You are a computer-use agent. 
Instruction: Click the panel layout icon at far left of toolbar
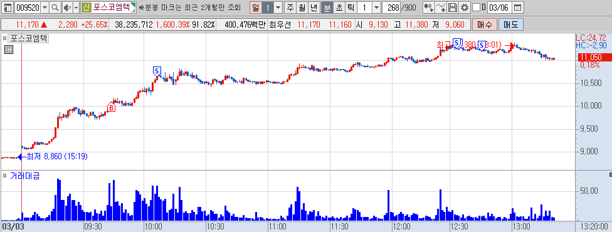(7, 8)
